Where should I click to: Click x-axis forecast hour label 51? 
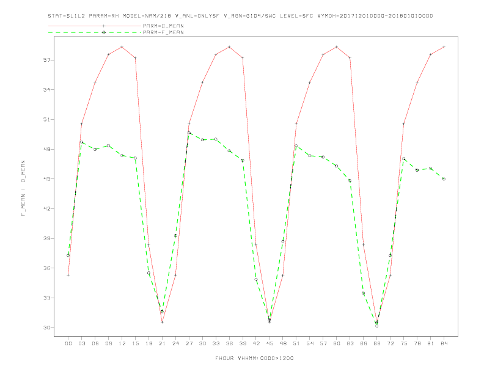click(296, 343)
